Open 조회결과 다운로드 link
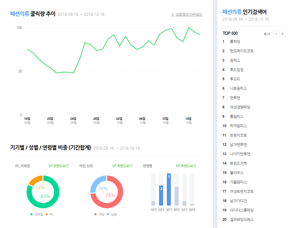This screenshot has height=228, width=290. click(x=189, y=14)
